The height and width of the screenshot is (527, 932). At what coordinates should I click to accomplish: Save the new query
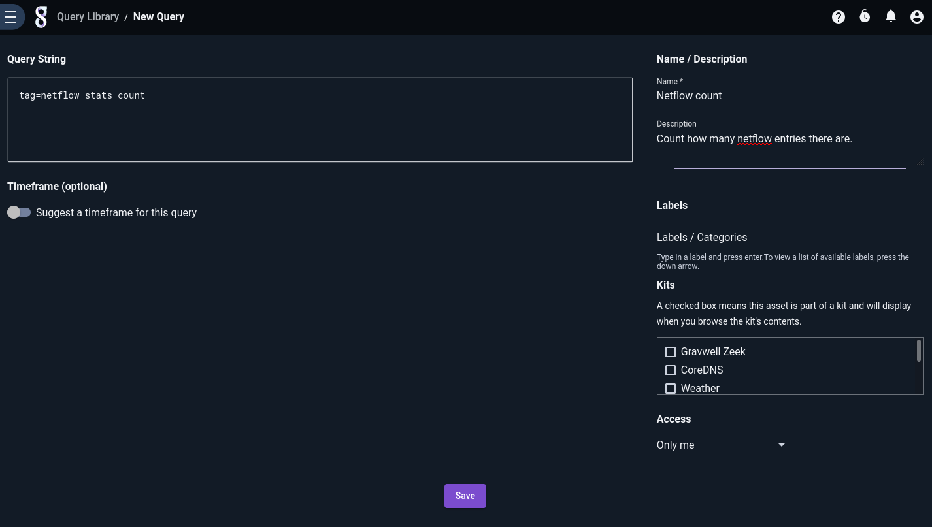(x=465, y=496)
